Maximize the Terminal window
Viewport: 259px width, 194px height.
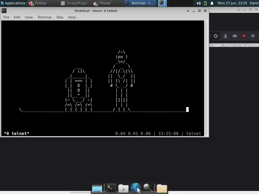tap(199, 11)
